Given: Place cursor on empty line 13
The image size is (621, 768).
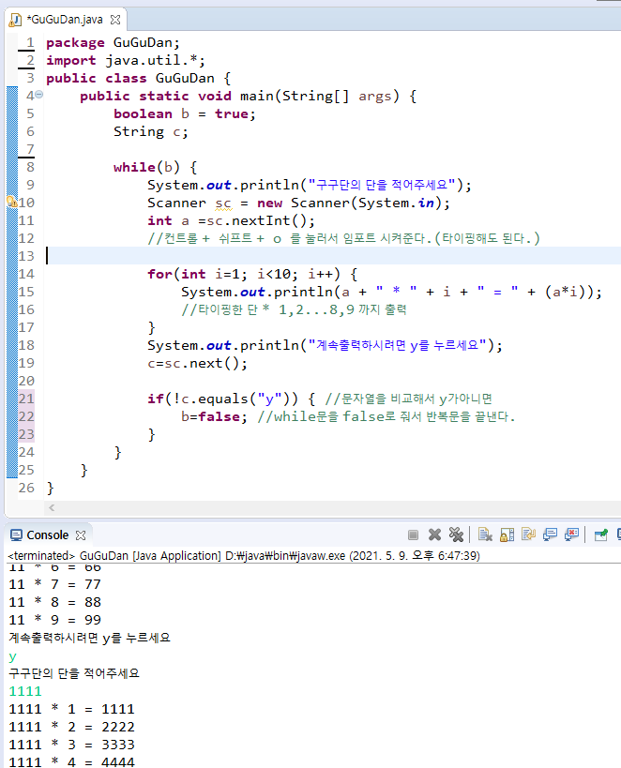Looking at the screenshot, I should click(x=333, y=256).
